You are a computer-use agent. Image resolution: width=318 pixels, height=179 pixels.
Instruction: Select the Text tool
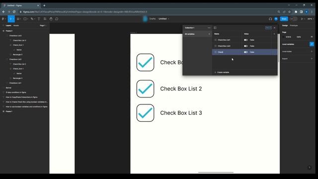(x=39, y=19)
